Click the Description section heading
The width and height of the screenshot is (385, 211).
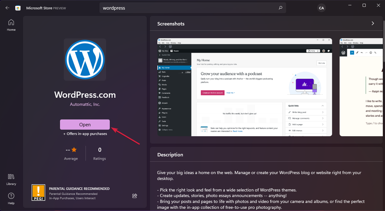point(170,155)
